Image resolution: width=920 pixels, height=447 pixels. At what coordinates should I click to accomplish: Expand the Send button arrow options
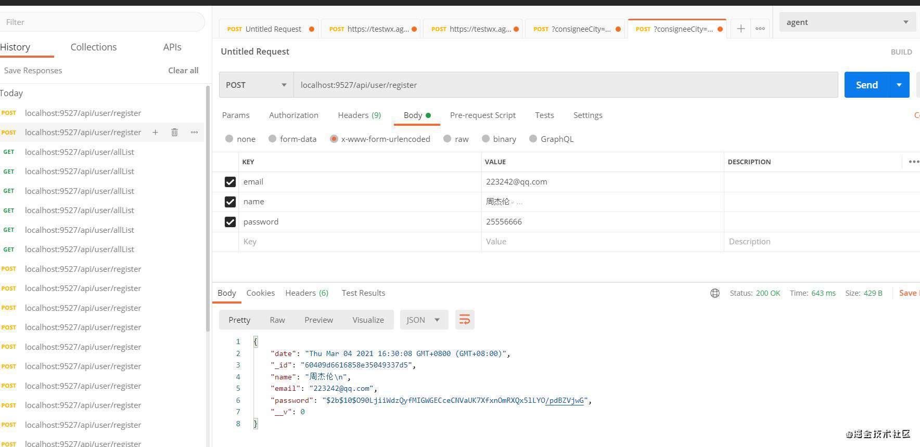899,85
